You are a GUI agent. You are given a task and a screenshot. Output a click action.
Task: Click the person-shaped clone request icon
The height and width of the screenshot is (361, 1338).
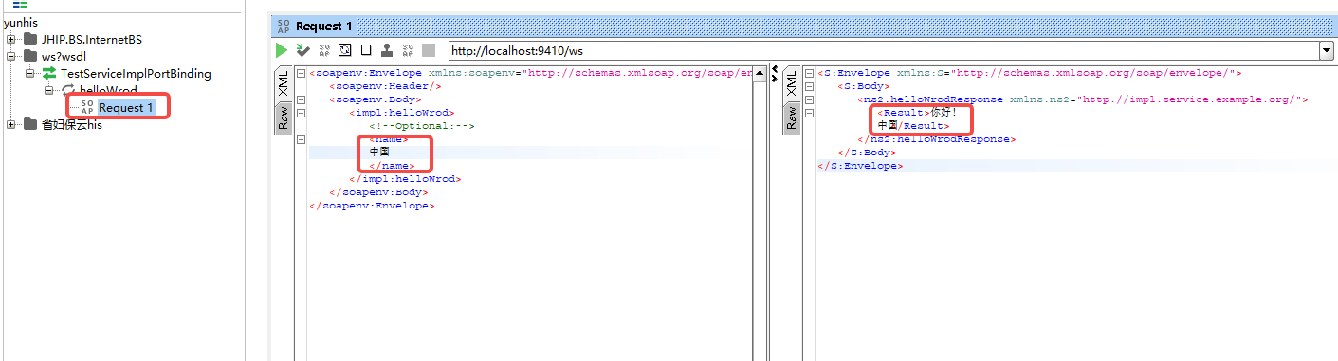click(387, 49)
